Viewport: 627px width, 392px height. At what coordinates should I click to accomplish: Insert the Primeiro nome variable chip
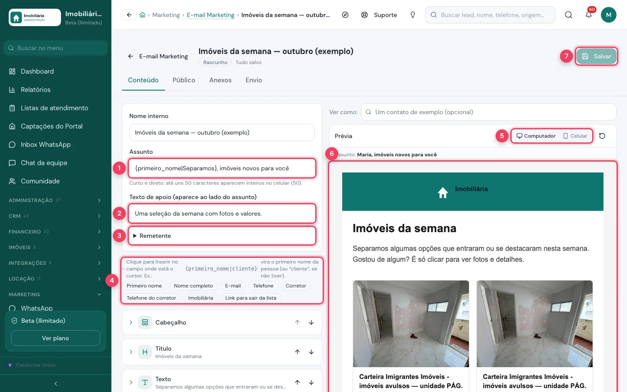coord(144,286)
